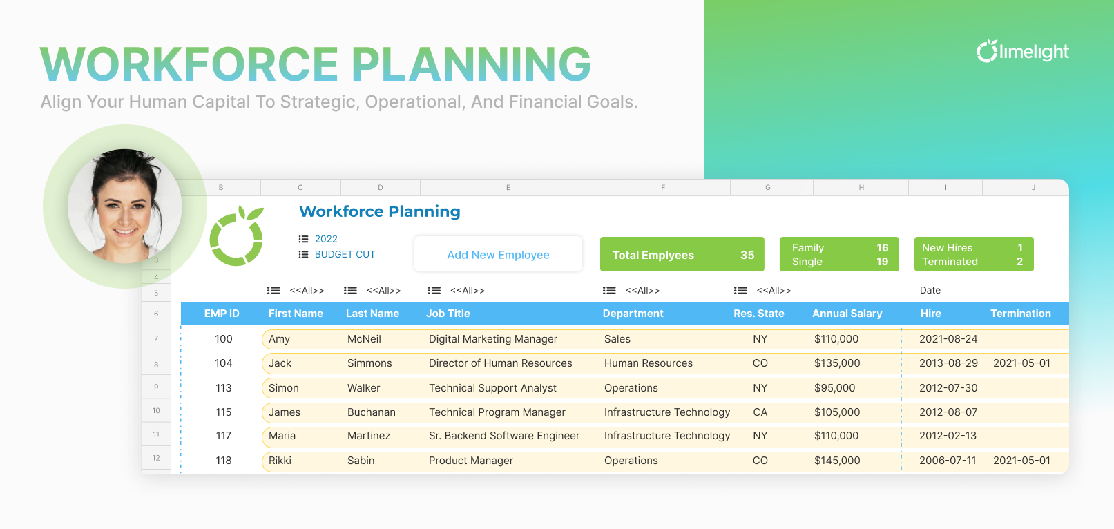Click filter list icon above Last Name

point(350,291)
